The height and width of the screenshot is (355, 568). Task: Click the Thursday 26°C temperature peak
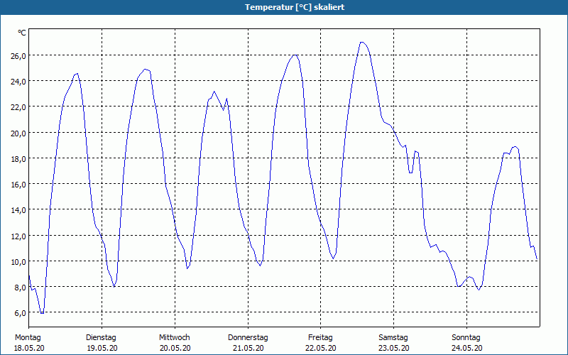click(x=295, y=55)
